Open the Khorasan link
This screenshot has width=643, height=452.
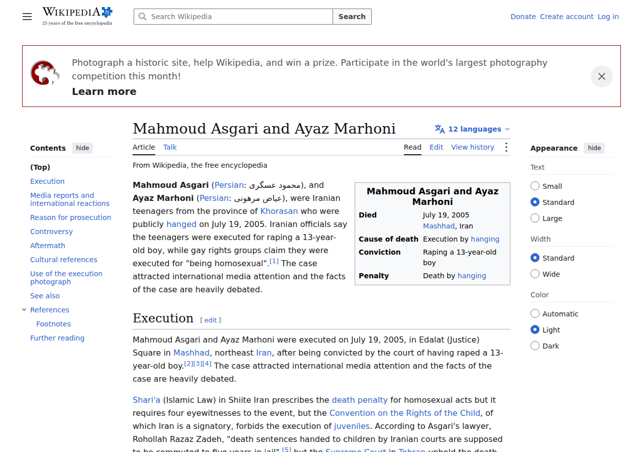(x=279, y=211)
